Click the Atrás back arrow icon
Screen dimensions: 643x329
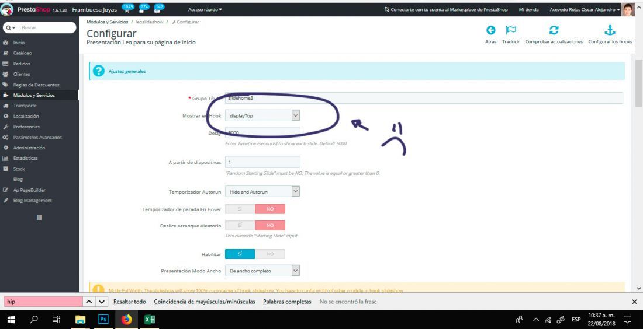[x=490, y=30]
